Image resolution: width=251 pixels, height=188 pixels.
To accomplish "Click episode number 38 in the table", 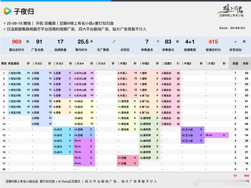I will (4, 169).
